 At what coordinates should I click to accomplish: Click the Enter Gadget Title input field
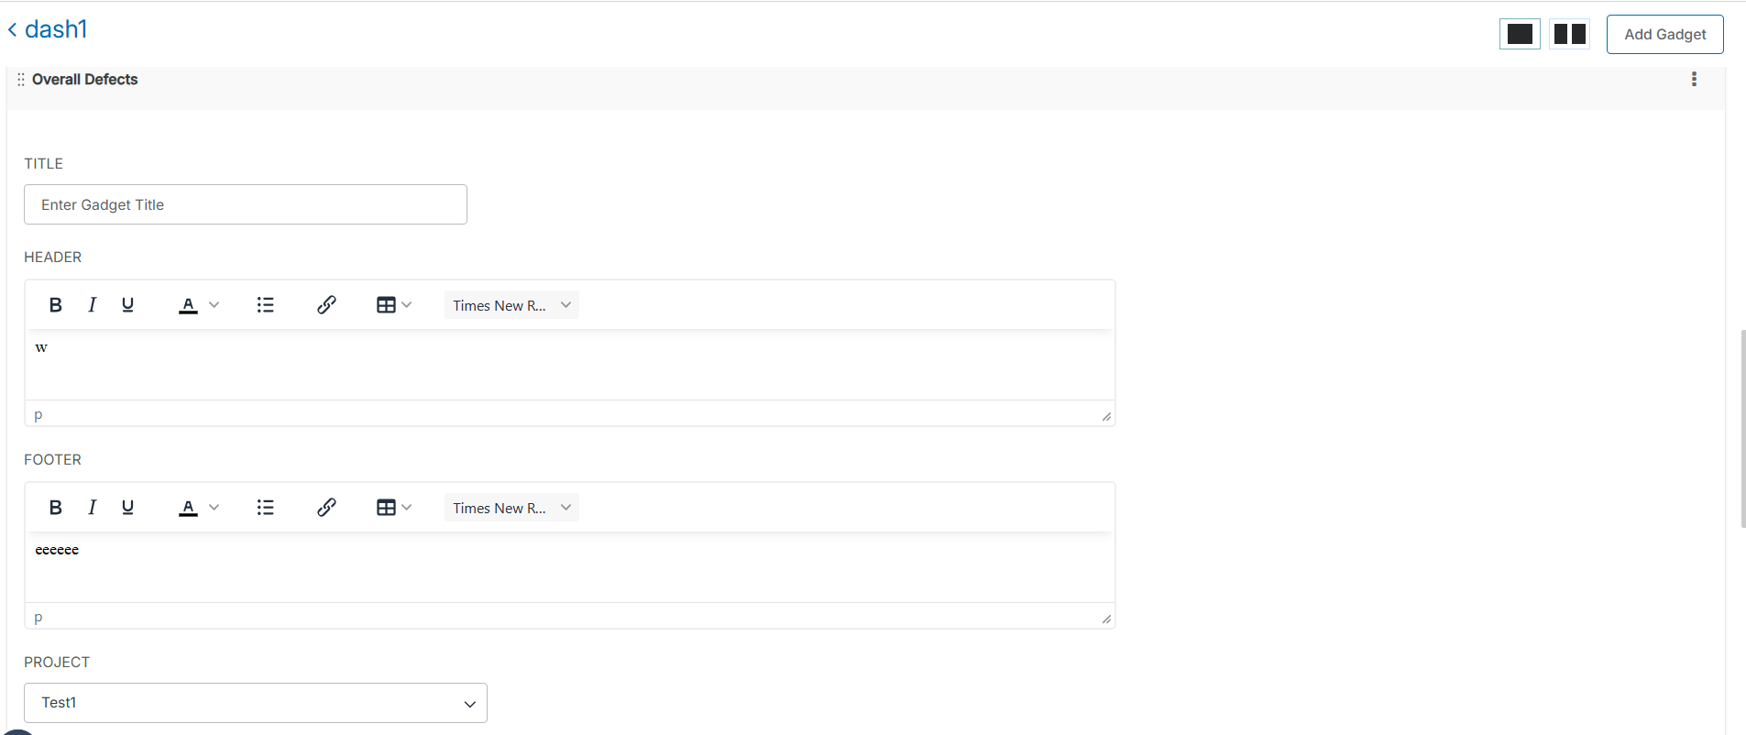tap(245, 203)
